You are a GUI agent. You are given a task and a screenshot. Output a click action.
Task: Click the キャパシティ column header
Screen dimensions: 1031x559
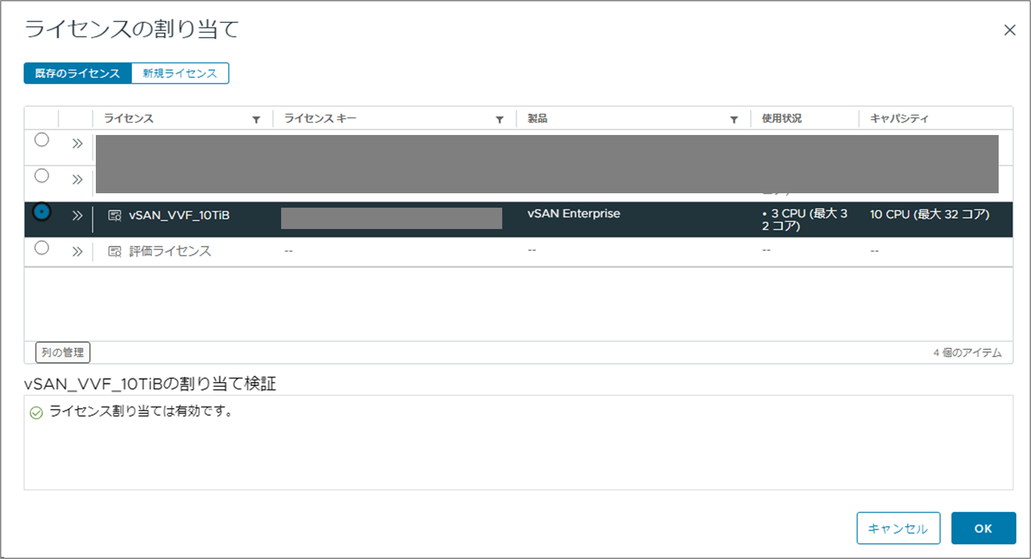[x=899, y=119]
